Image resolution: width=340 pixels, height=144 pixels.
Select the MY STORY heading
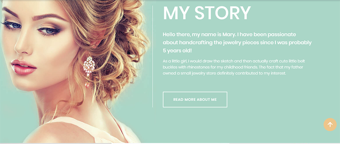(207, 13)
